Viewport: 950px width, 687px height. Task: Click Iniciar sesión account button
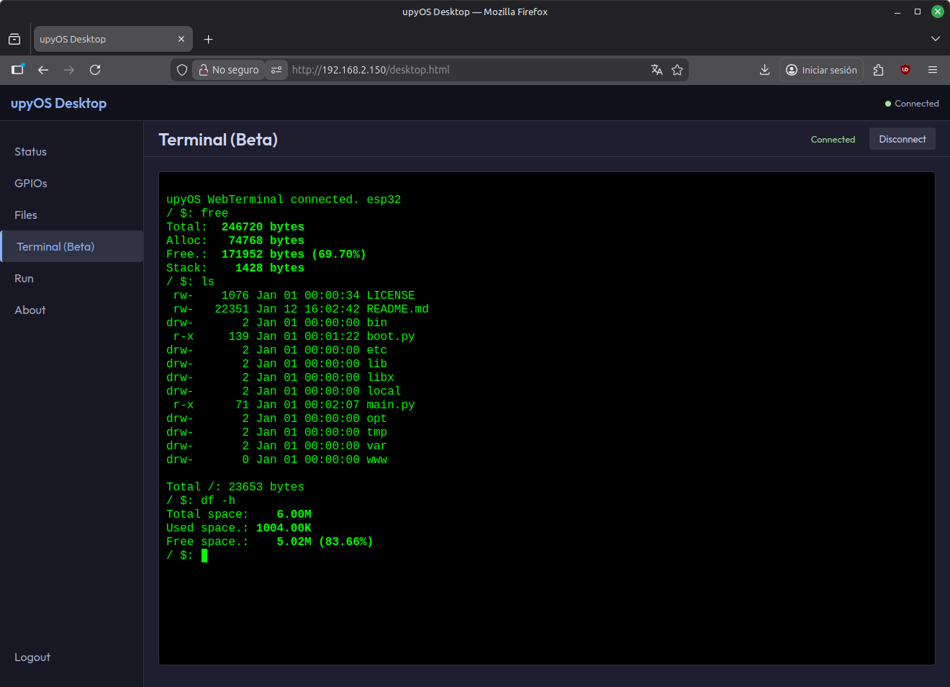click(821, 70)
